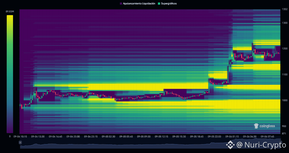Select the 09-06 07:45 time axis label

267,137
